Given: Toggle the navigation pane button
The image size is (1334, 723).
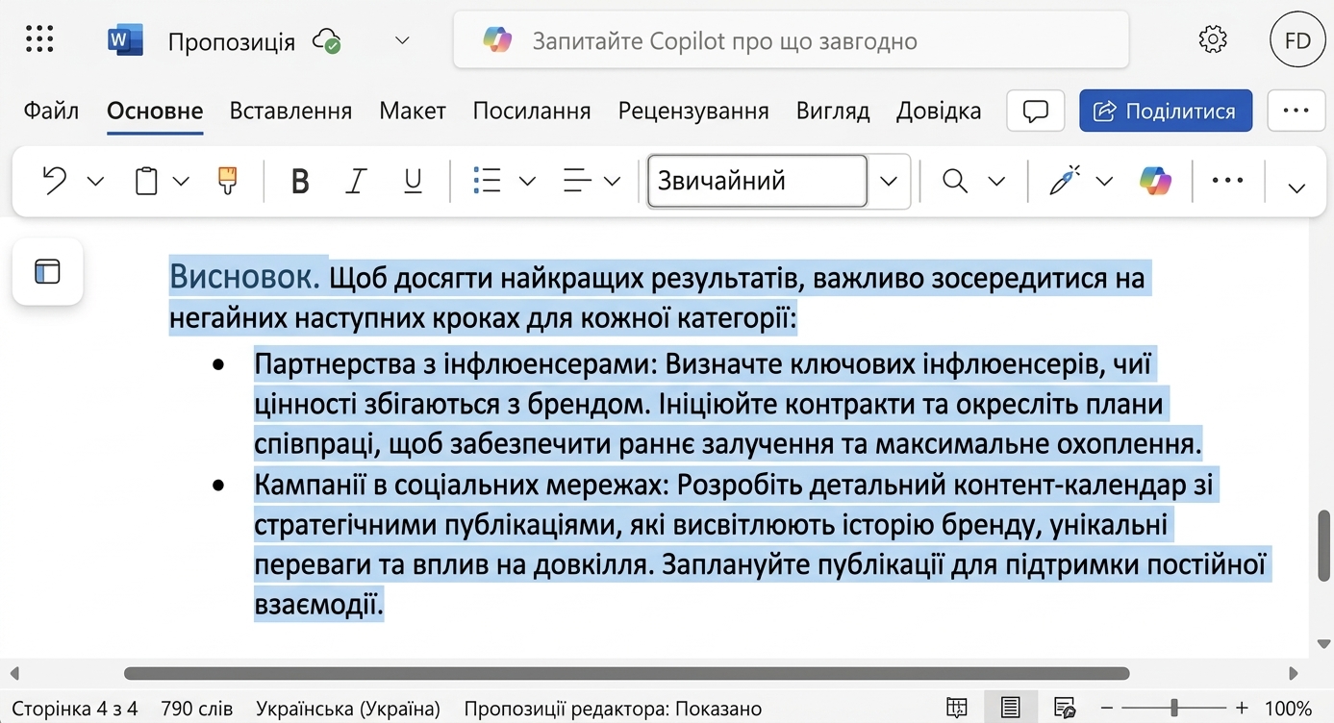Looking at the screenshot, I should click(x=47, y=272).
